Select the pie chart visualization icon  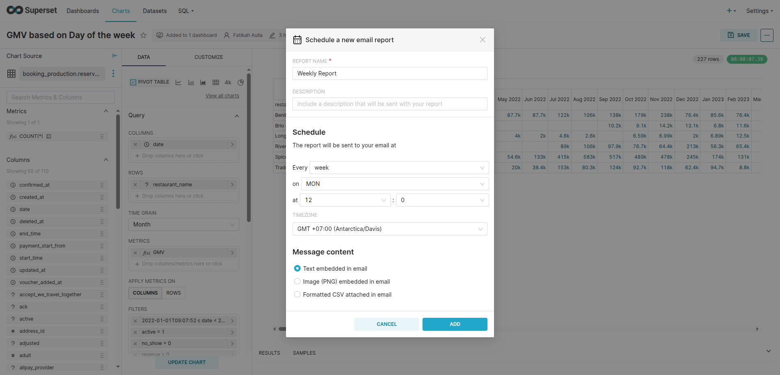tap(240, 82)
